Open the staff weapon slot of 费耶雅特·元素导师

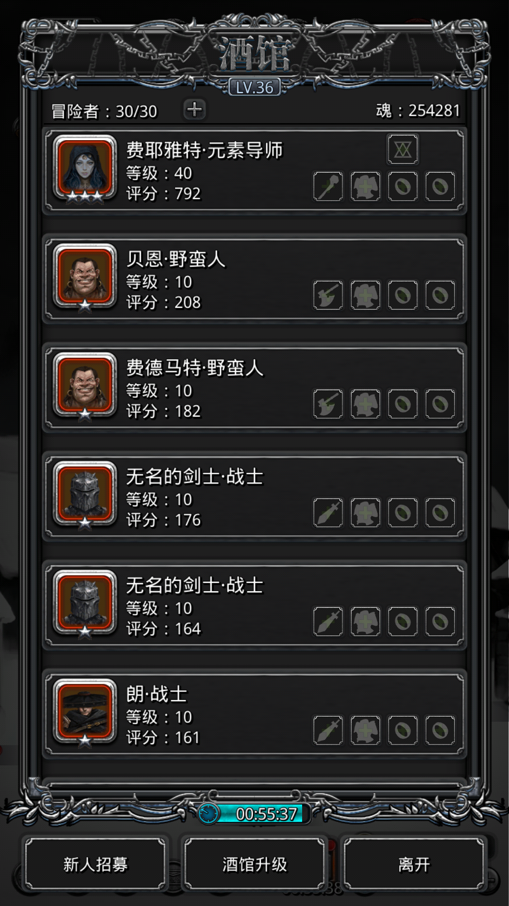click(328, 186)
